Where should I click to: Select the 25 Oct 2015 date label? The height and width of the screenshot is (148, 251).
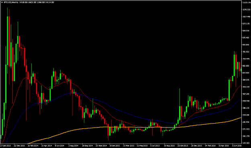click(183, 146)
